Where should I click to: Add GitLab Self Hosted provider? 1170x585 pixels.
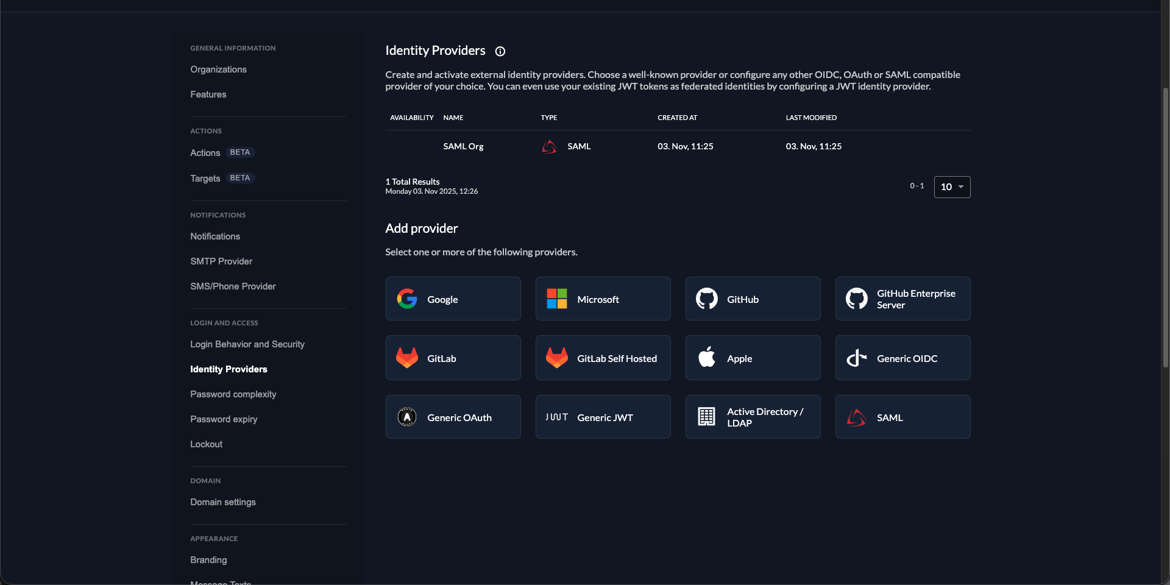tap(603, 358)
